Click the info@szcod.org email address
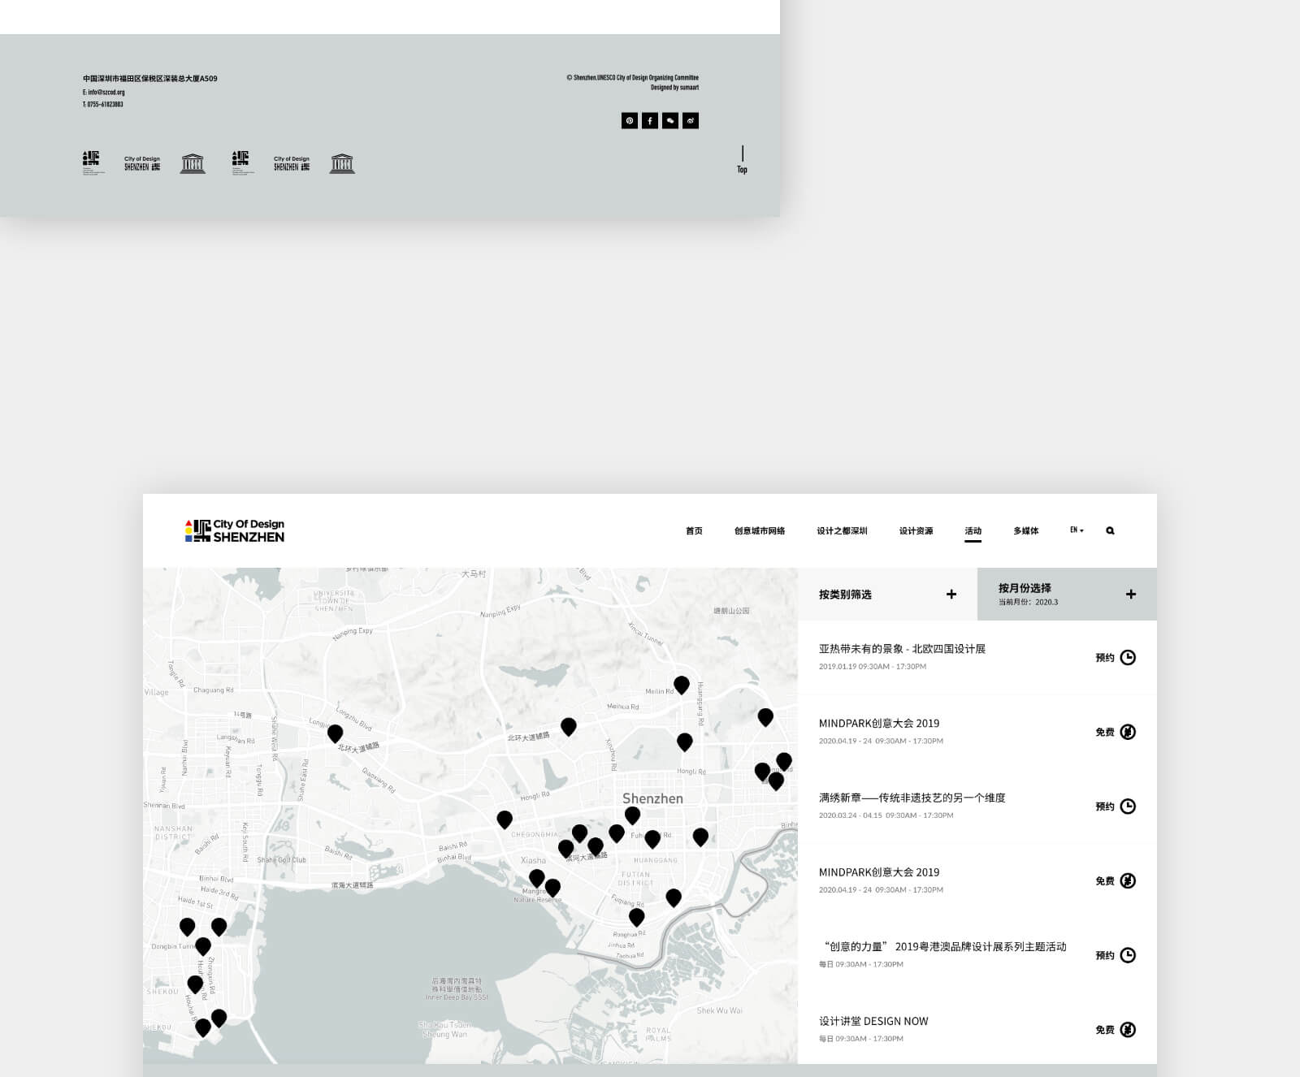This screenshot has width=1300, height=1077. tap(104, 93)
